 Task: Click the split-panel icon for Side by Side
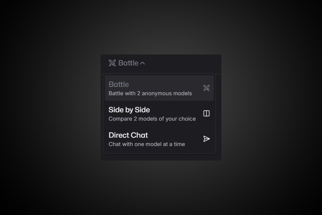click(206, 113)
